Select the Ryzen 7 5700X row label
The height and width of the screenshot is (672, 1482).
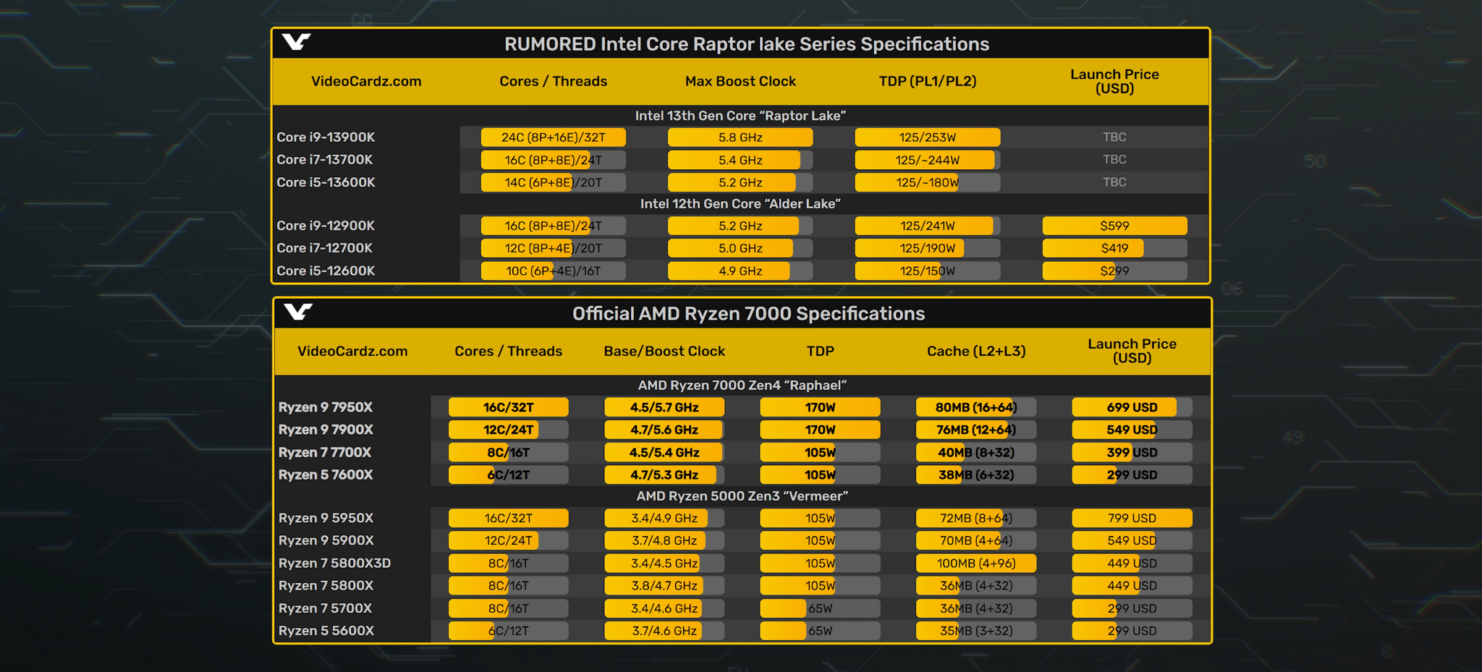325,608
